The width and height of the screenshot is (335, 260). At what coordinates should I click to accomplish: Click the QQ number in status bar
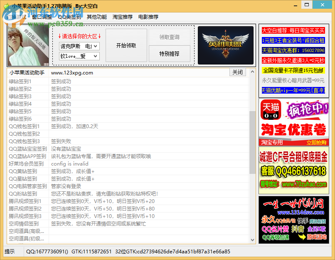click(47, 251)
